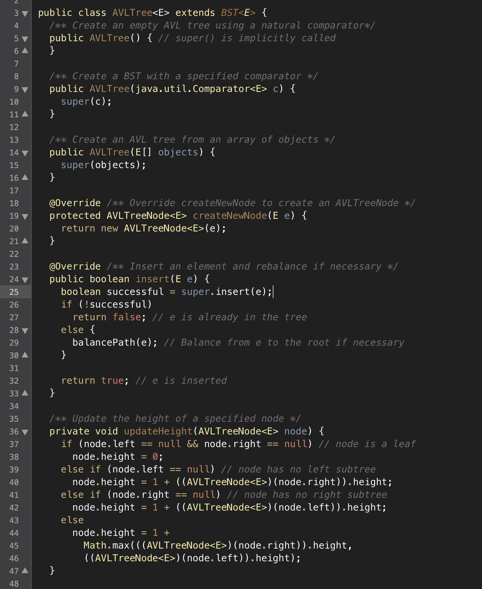Collapse the empty constructor fold on line 5
This screenshot has width=482, height=589.
point(25,38)
